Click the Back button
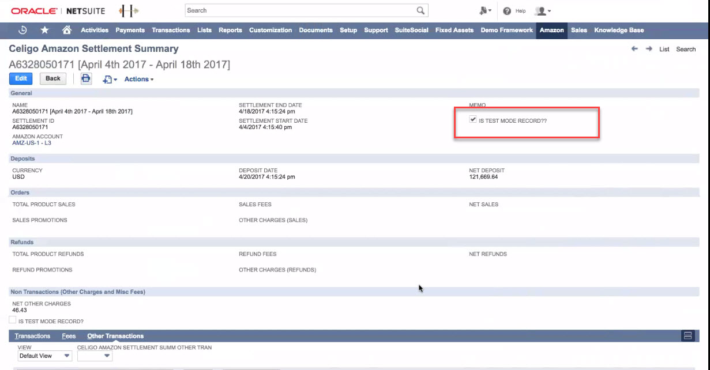 [53, 79]
